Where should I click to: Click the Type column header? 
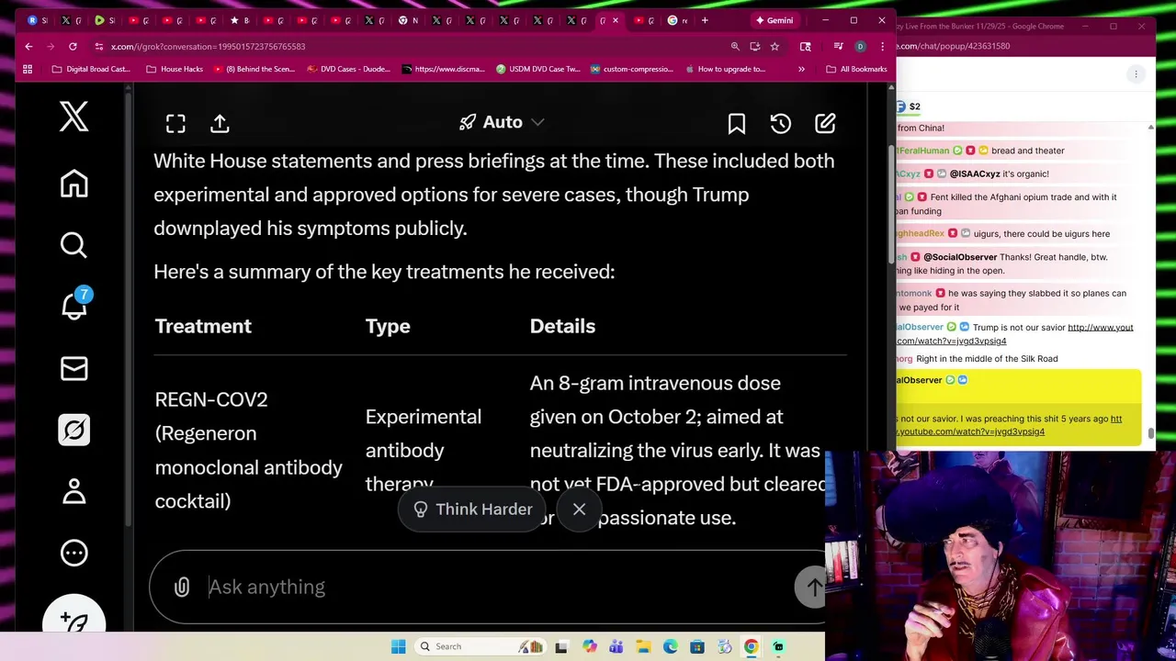pos(388,326)
